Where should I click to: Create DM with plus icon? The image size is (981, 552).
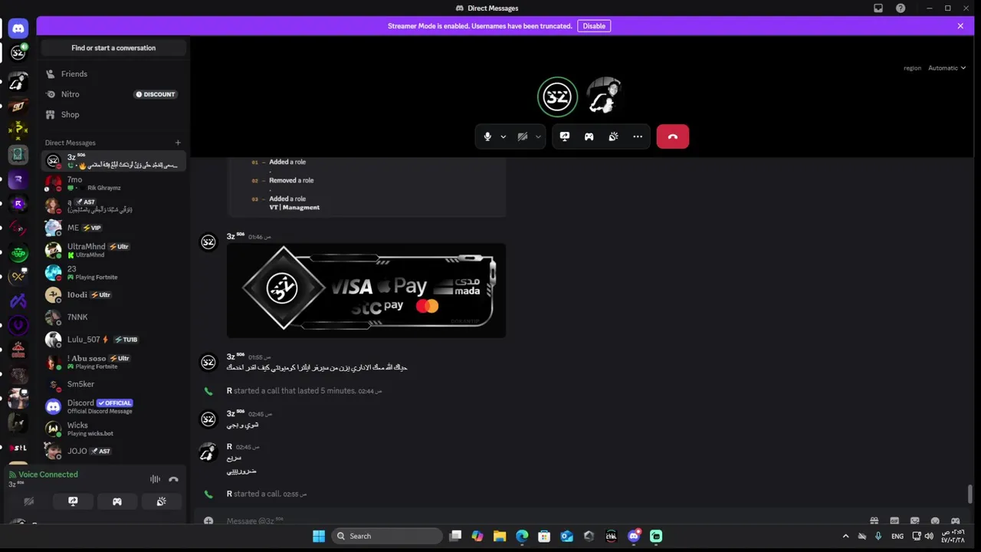[x=178, y=143]
